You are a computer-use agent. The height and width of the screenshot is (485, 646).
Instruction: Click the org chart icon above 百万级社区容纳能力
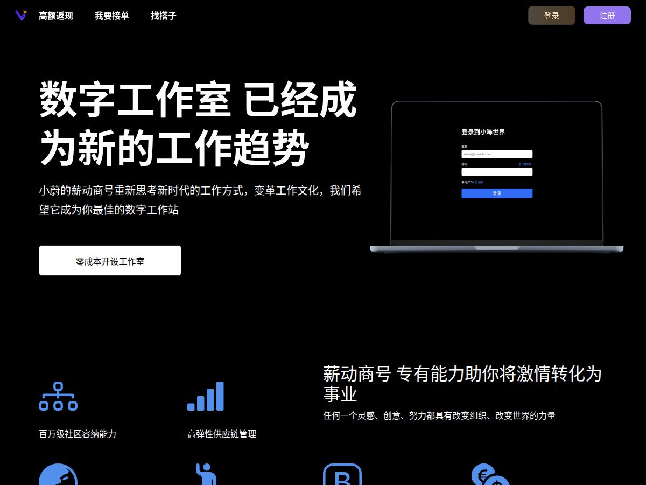click(x=58, y=396)
